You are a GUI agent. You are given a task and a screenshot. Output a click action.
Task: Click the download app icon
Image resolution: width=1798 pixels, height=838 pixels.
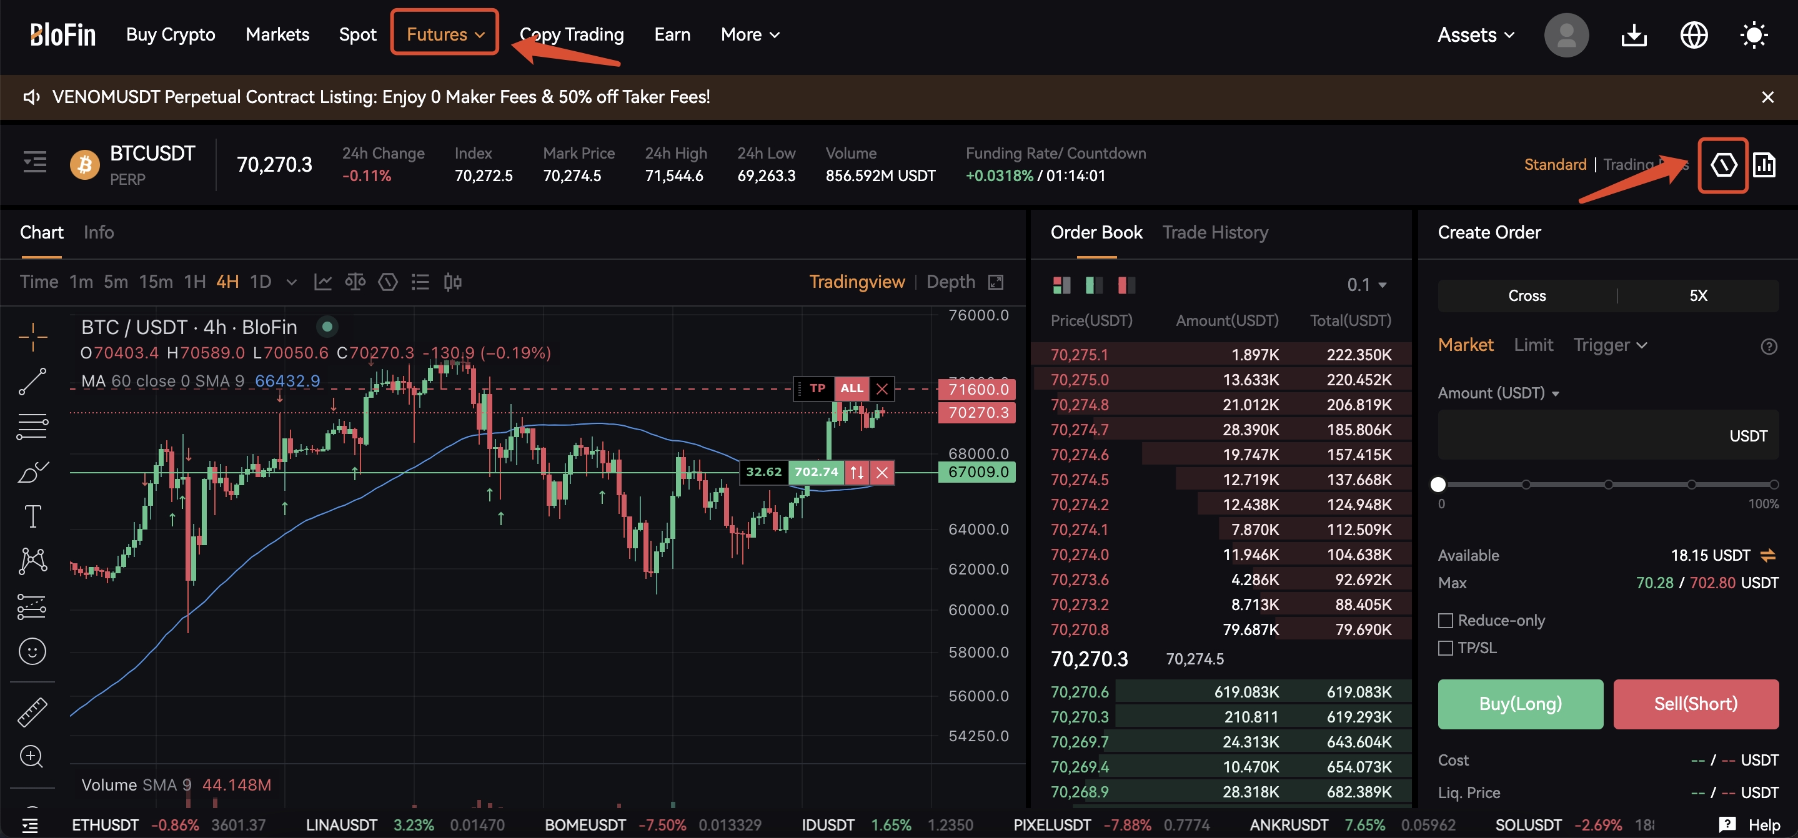[x=1633, y=35]
